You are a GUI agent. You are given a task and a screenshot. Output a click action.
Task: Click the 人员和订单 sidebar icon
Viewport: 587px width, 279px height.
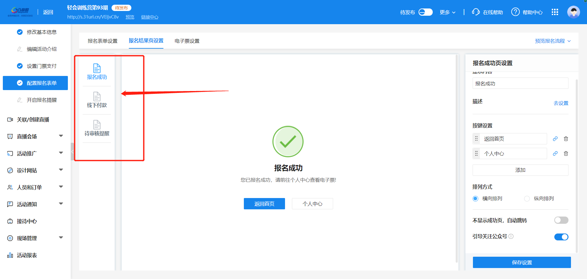(x=10, y=187)
